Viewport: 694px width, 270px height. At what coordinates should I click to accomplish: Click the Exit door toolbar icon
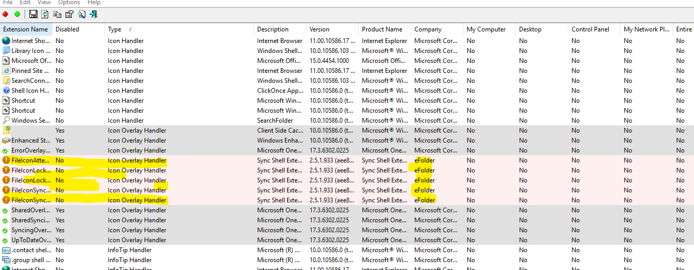click(x=93, y=14)
